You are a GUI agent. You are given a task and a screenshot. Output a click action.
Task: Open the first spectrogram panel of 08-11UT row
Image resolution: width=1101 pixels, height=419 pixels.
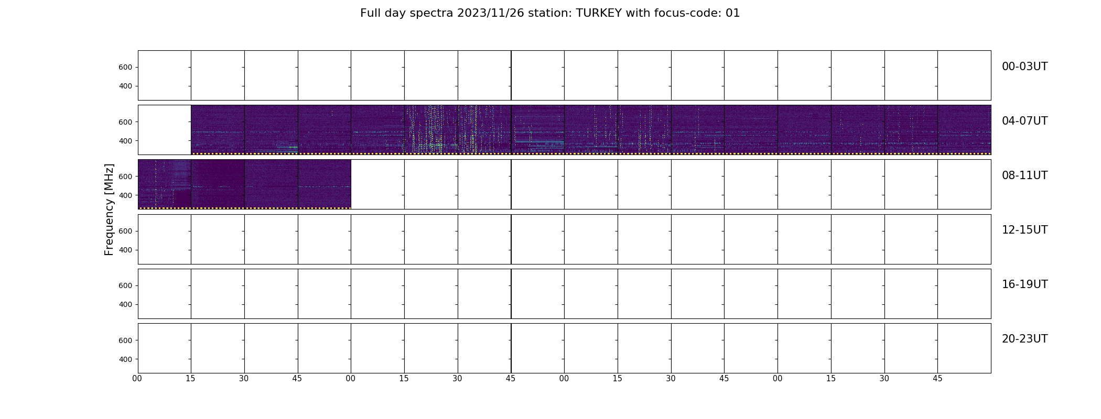click(165, 184)
